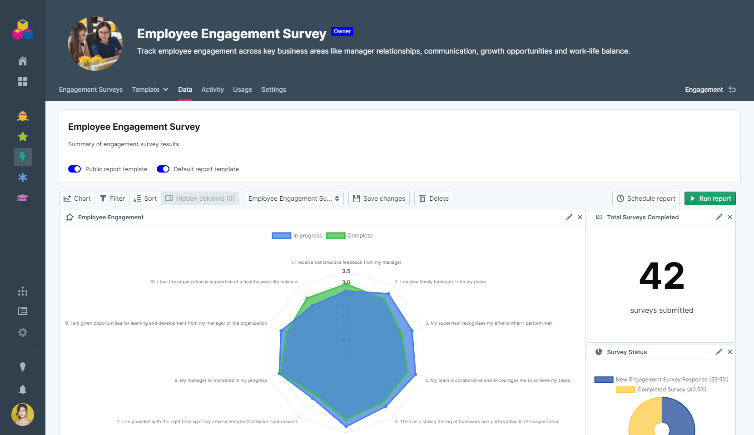Run the report
The height and width of the screenshot is (435, 754).
[710, 198]
